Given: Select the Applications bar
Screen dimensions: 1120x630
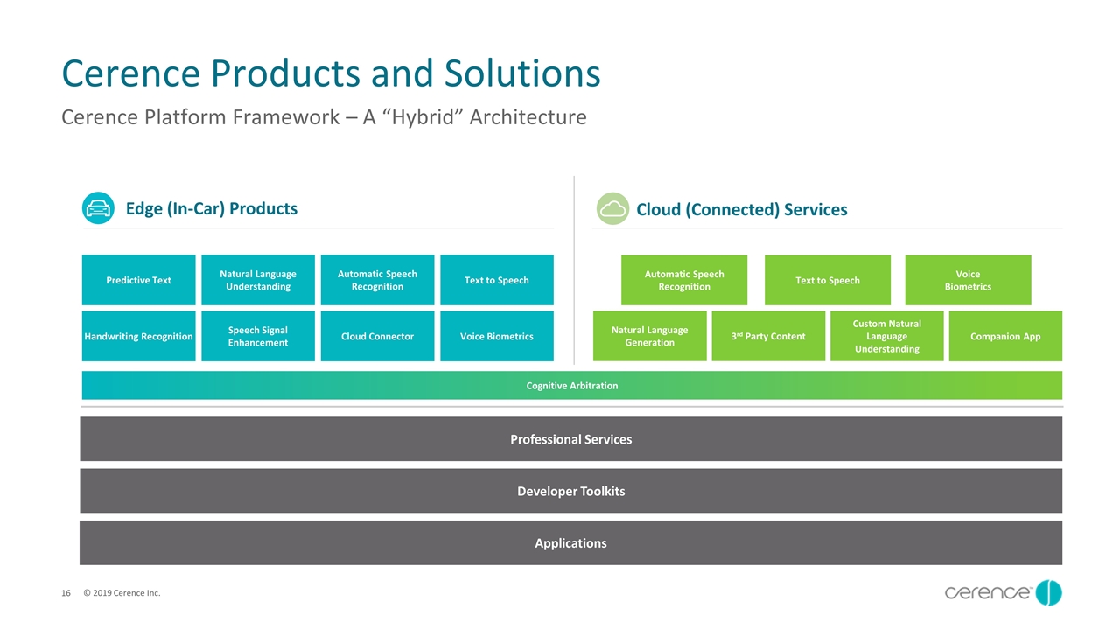Looking at the screenshot, I should (571, 542).
